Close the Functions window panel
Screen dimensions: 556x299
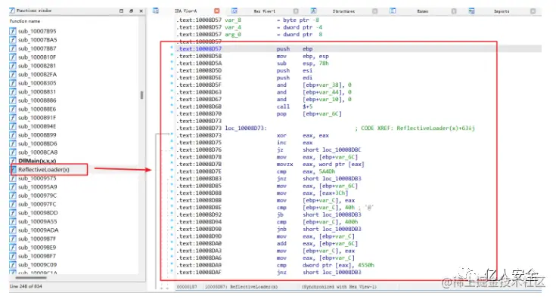pos(141,11)
